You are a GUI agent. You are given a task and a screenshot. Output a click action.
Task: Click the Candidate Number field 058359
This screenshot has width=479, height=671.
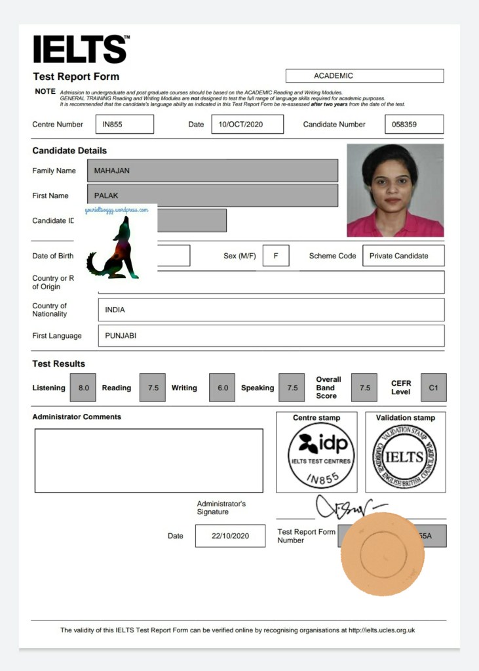point(414,124)
